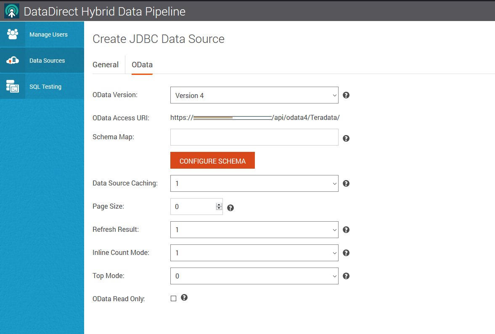Click the Page Size spinner arrows
This screenshot has width=495, height=334.
219,207
